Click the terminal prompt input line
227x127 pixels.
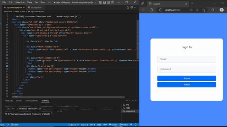pos(28,114)
